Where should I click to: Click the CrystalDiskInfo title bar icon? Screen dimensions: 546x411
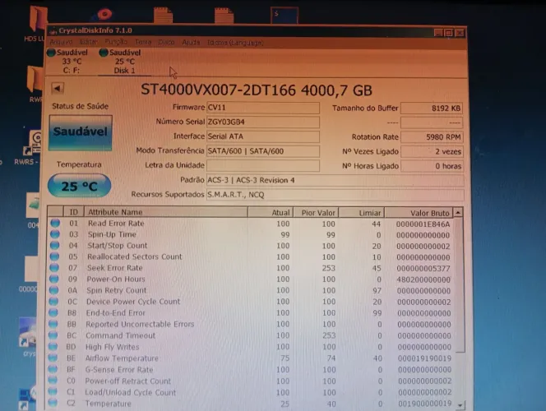point(53,31)
